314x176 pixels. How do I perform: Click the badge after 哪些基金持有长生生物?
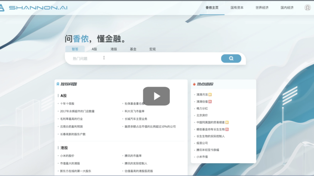[227, 129]
